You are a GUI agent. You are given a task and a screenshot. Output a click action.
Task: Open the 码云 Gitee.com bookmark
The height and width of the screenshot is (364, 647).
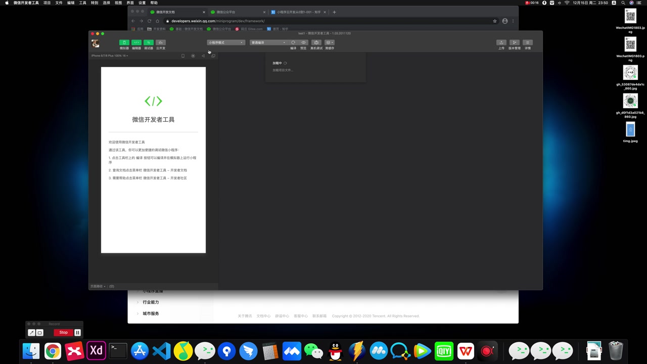(x=249, y=29)
